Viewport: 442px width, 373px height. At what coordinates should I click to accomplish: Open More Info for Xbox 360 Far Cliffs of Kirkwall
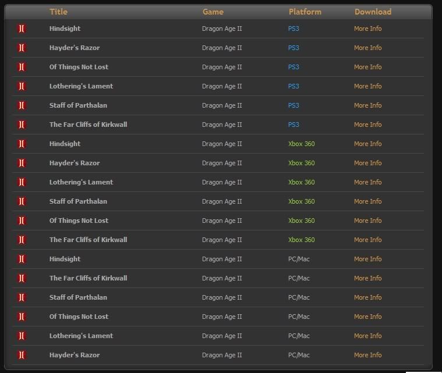(x=368, y=240)
